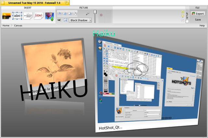Click the vertical SETUP label
208x138 pixels.
(187, 16)
